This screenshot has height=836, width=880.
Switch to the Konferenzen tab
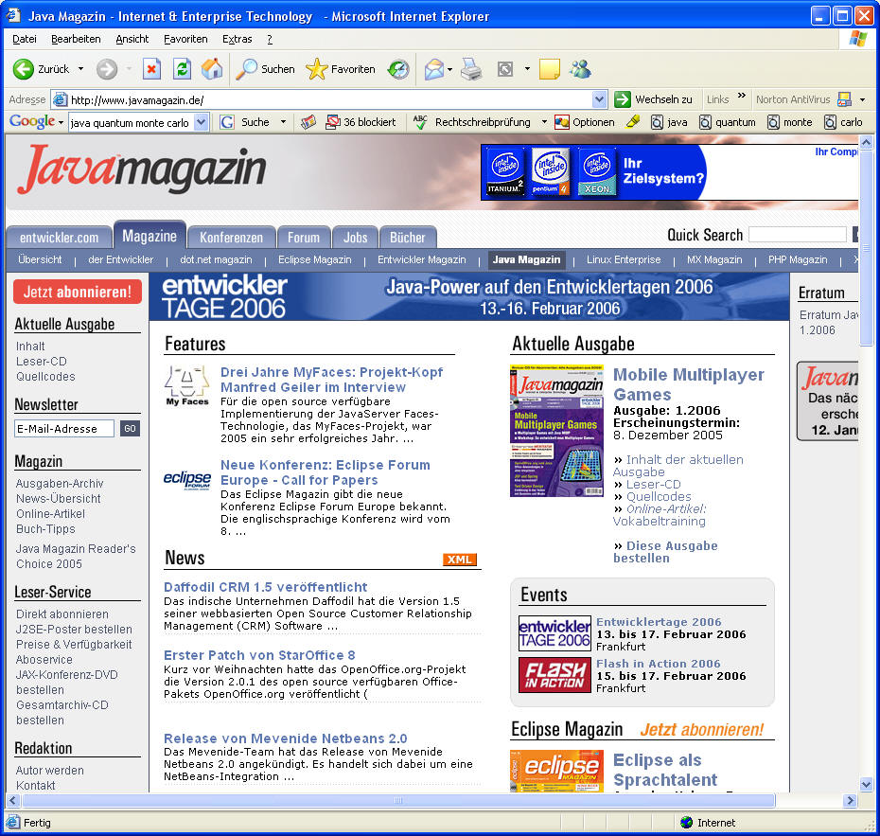[231, 238]
